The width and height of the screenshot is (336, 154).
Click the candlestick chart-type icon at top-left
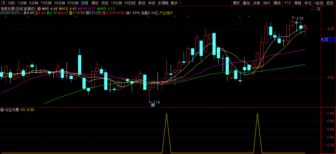pos(3,3)
